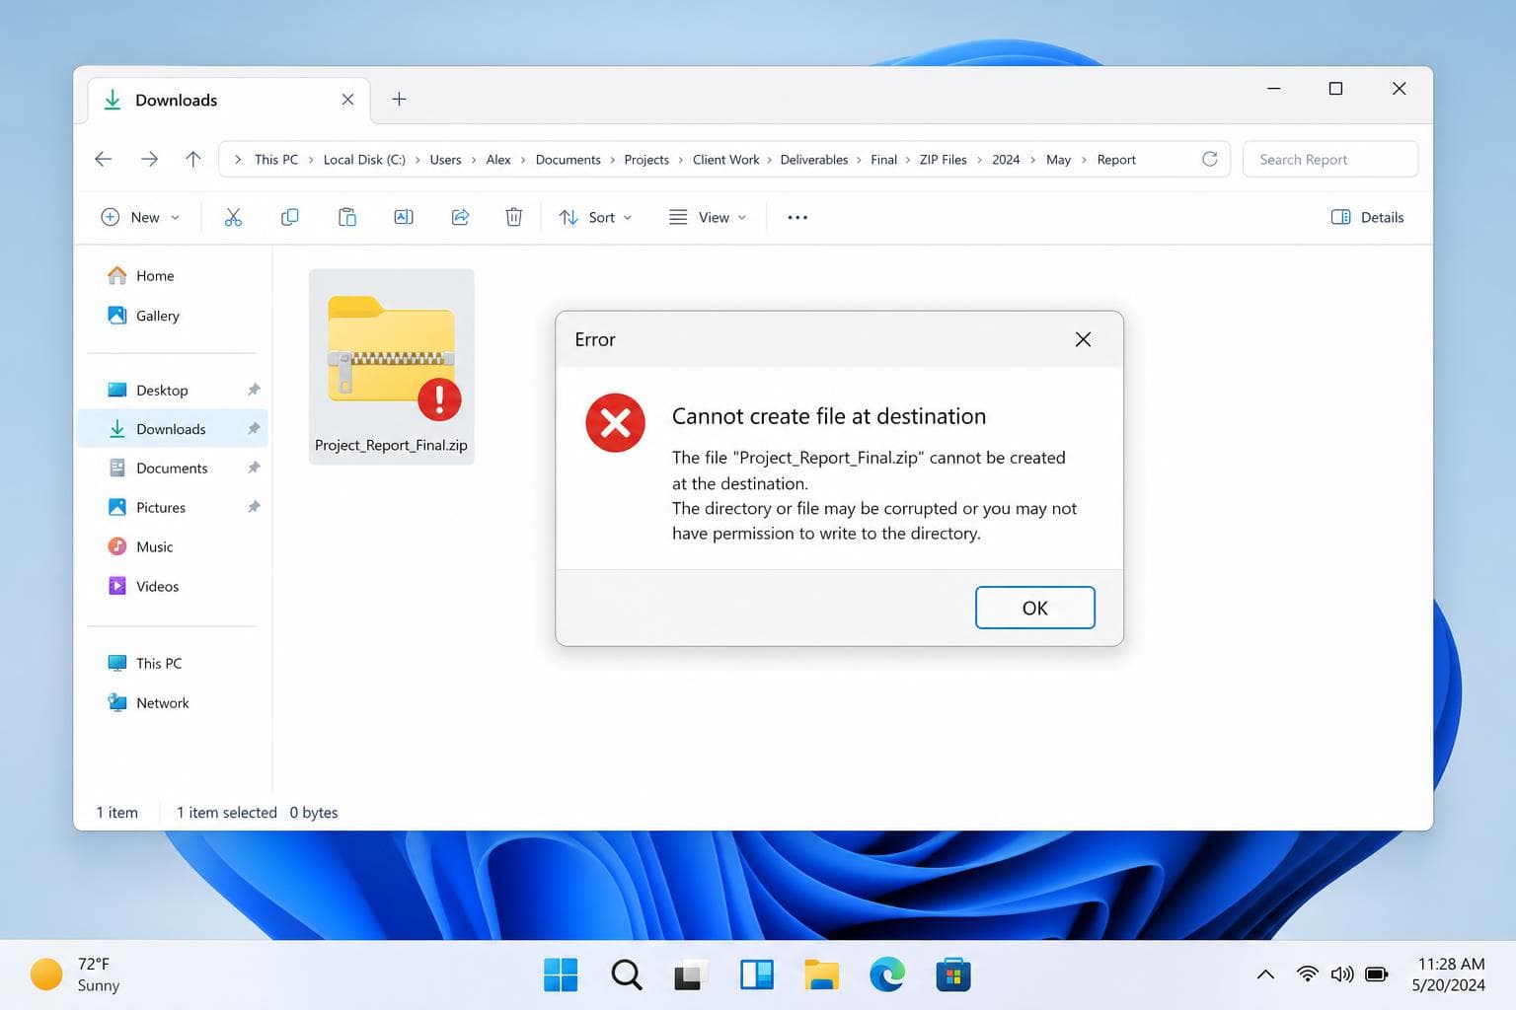Show hidden tray icons chevron
The width and height of the screenshot is (1516, 1010).
(1265, 974)
